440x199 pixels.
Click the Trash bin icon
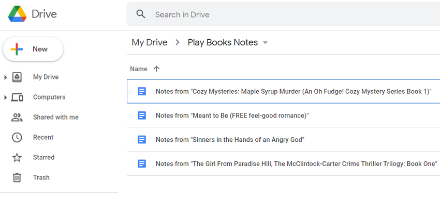point(17,177)
